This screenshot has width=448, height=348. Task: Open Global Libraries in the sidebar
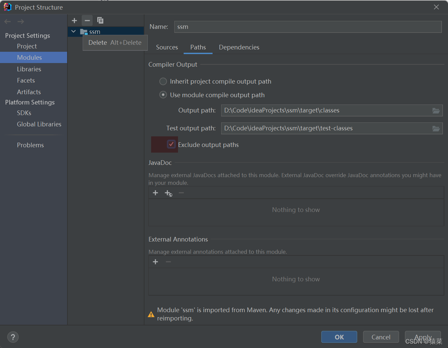point(39,124)
